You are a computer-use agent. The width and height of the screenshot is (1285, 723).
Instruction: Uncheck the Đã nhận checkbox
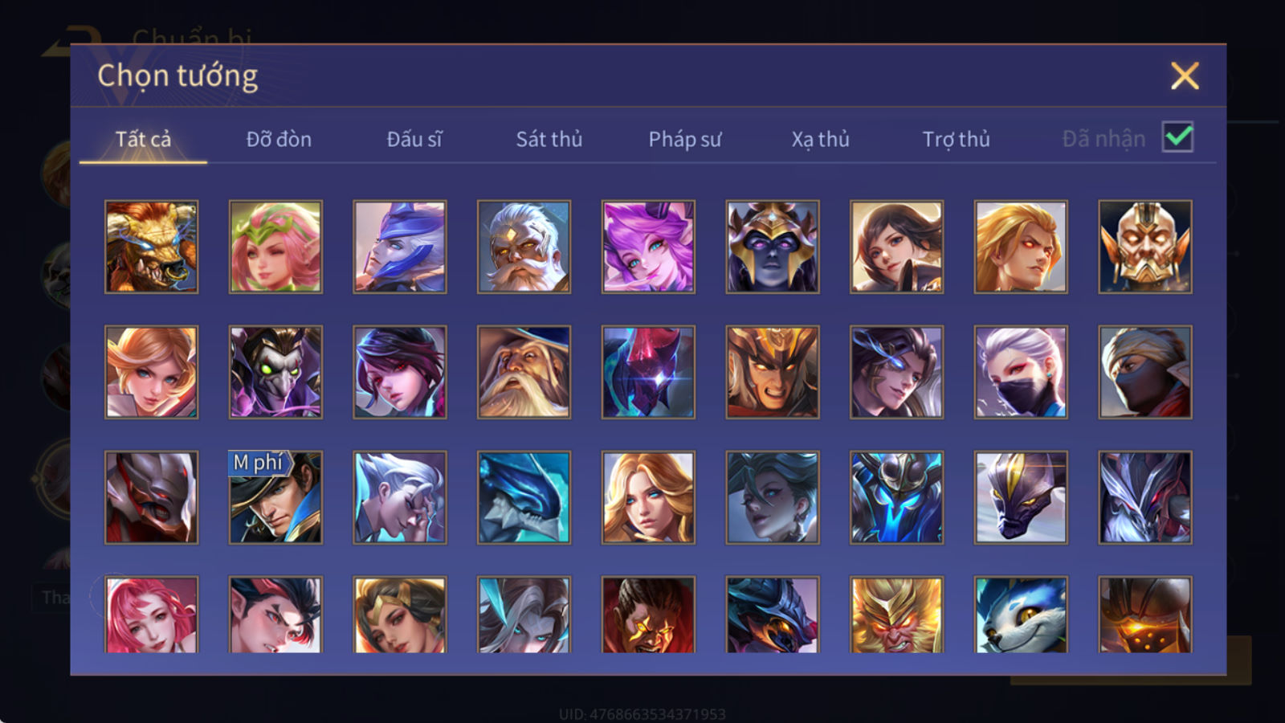[1177, 137]
